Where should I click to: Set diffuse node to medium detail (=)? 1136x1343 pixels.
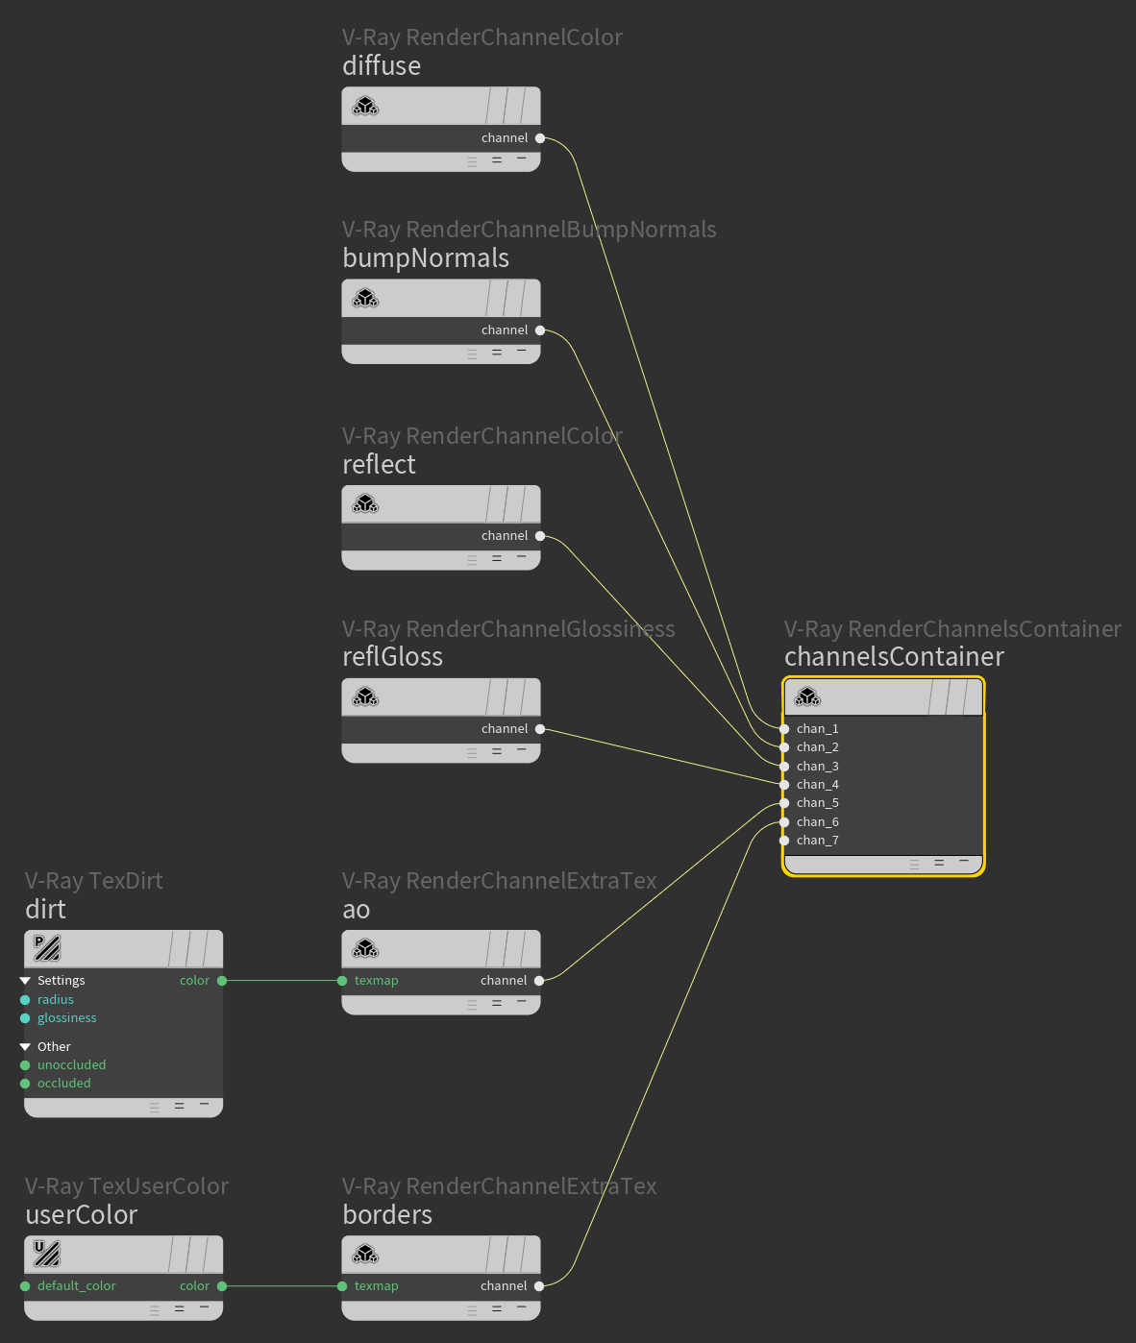click(x=497, y=160)
